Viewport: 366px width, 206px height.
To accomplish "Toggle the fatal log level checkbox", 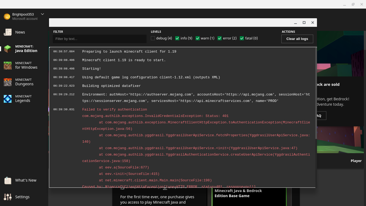I will click(242, 38).
